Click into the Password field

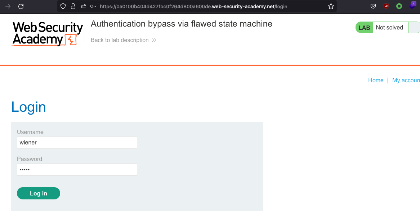(77, 170)
